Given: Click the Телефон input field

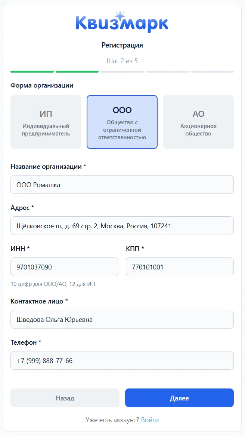Looking at the screenshot, I should (122, 361).
